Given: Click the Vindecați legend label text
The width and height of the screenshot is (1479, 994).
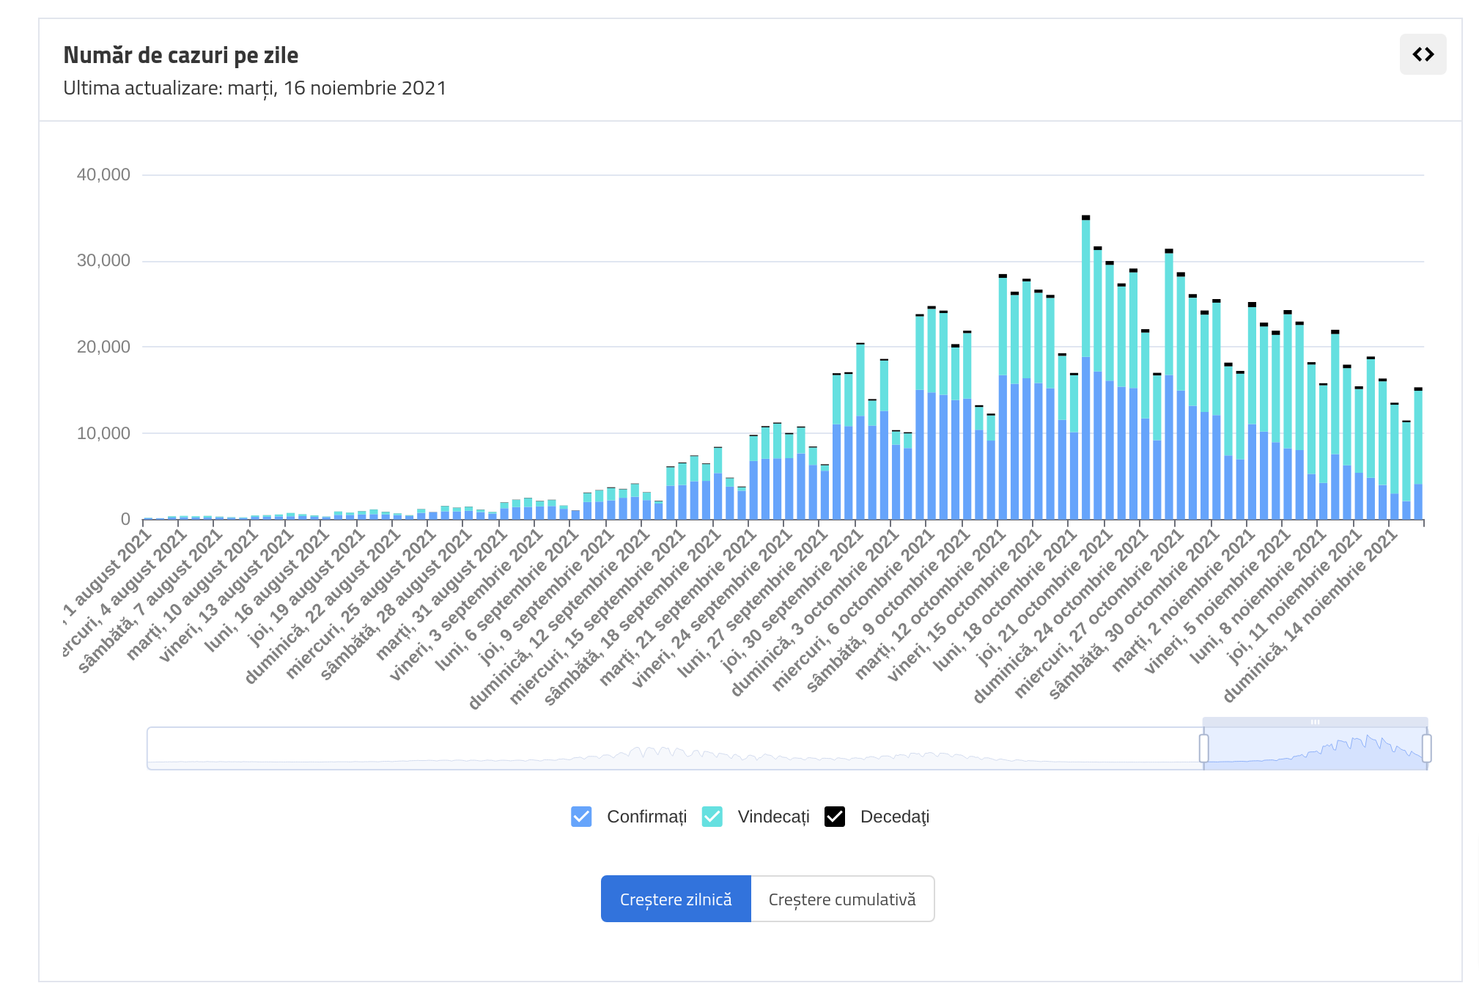Looking at the screenshot, I should (773, 817).
